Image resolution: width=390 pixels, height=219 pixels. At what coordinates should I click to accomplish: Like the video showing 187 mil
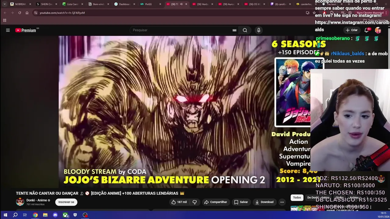[179, 202]
